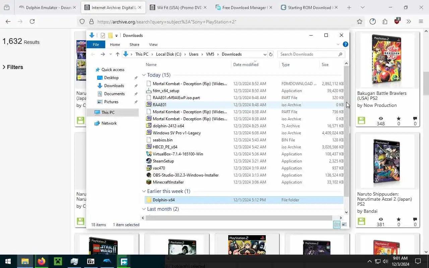
Task: Open Firefox application menu
Action: (421, 21)
